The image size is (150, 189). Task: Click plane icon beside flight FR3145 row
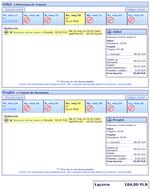(6, 32)
